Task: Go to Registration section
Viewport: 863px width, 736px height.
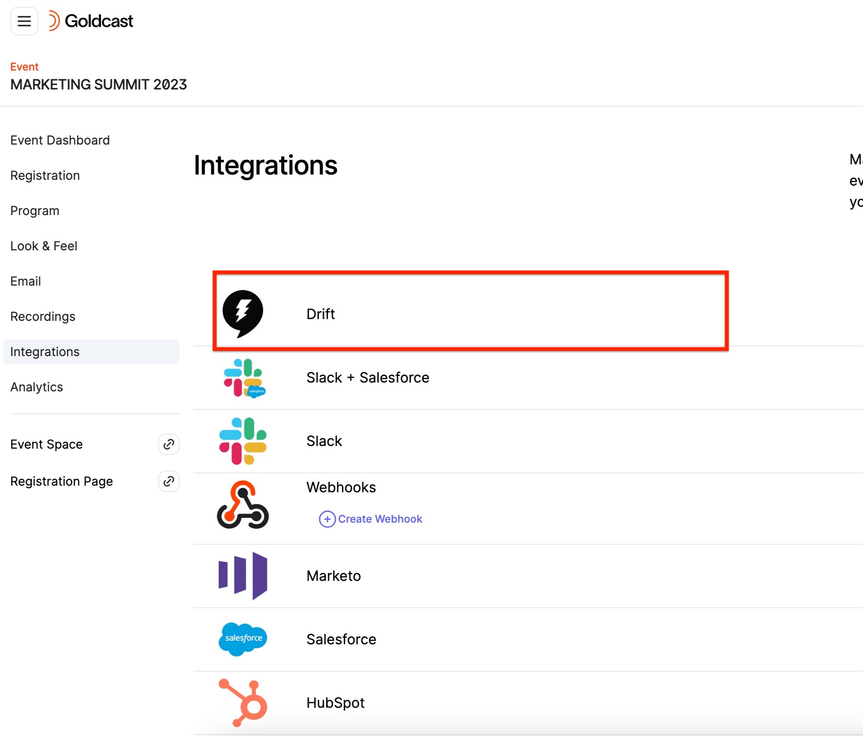Action: click(45, 175)
